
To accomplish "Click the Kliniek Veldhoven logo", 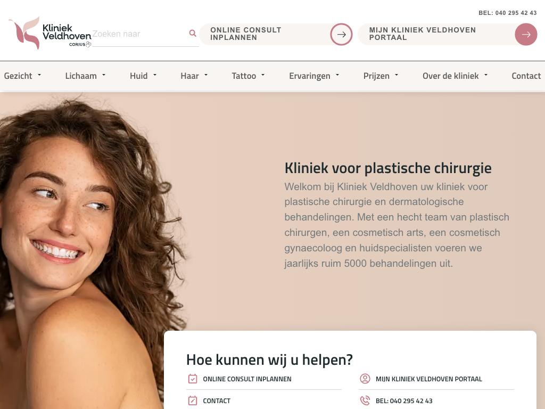I will (49, 32).
